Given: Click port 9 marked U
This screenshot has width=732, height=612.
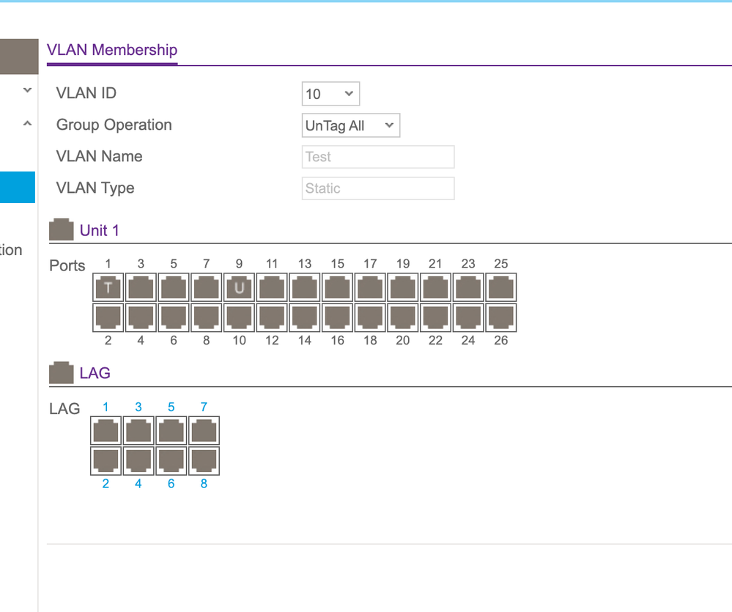Looking at the screenshot, I should [x=239, y=287].
